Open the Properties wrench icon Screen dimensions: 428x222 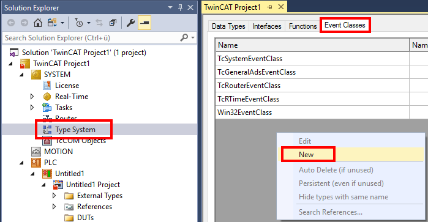click(x=130, y=23)
